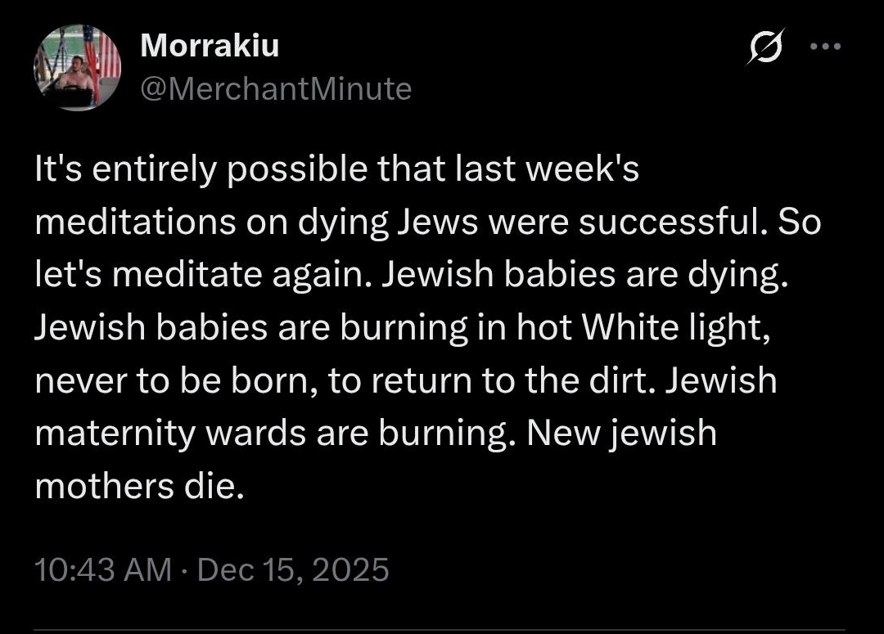Click the Dec 15, 2025 date
The image size is (884, 634).
pyautogui.click(x=294, y=569)
